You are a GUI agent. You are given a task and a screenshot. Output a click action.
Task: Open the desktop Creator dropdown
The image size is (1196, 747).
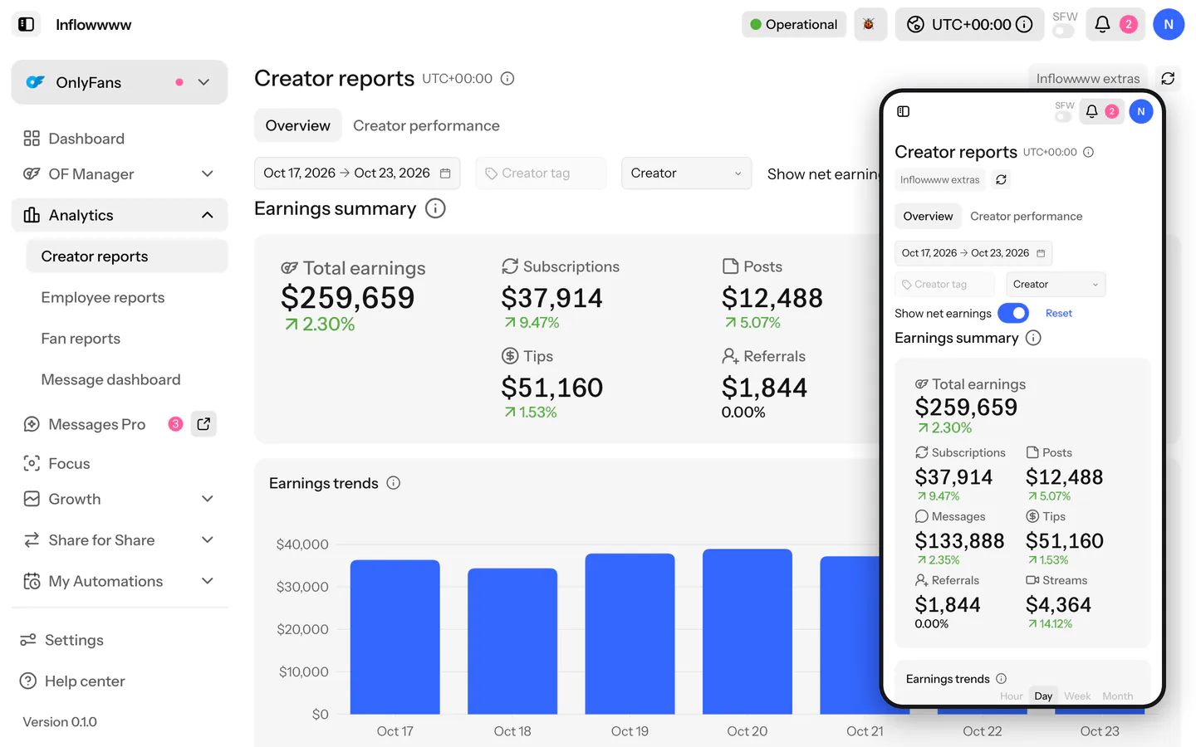pos(686,173)
